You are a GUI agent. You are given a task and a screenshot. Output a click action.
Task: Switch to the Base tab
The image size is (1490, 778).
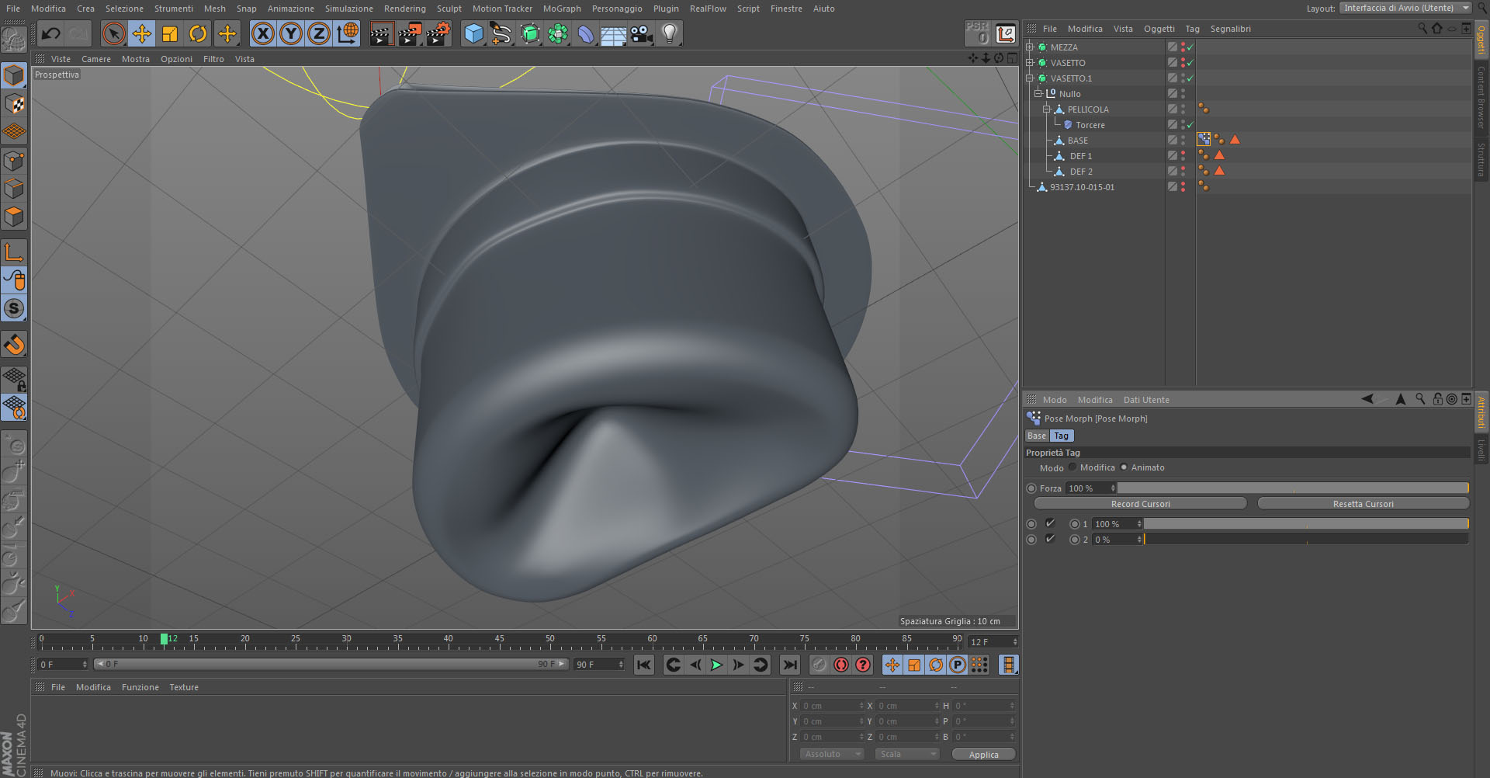(x=1037, y=436)
